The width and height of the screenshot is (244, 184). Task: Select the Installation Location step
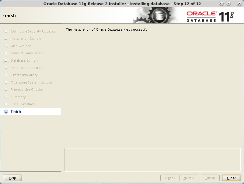(27, 68)
